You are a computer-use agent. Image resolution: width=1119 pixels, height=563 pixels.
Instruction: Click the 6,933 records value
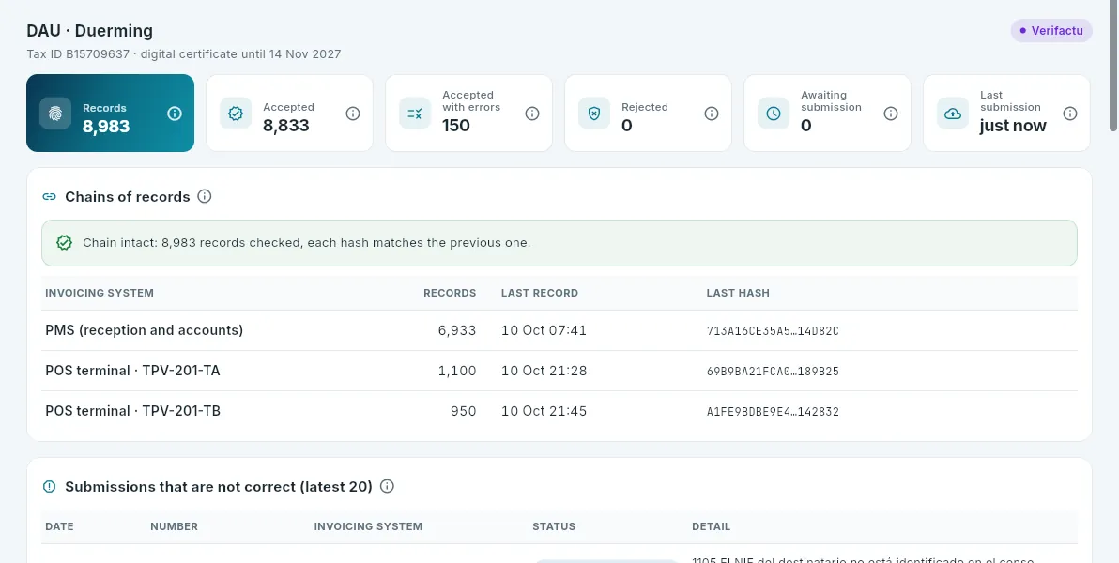click(457, 330)
